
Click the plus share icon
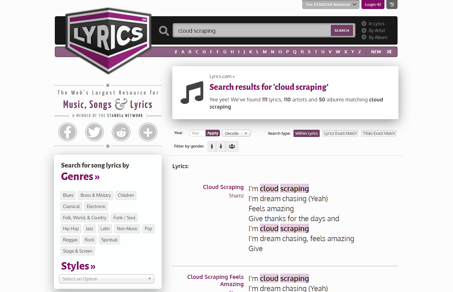[x=148, y=132]
